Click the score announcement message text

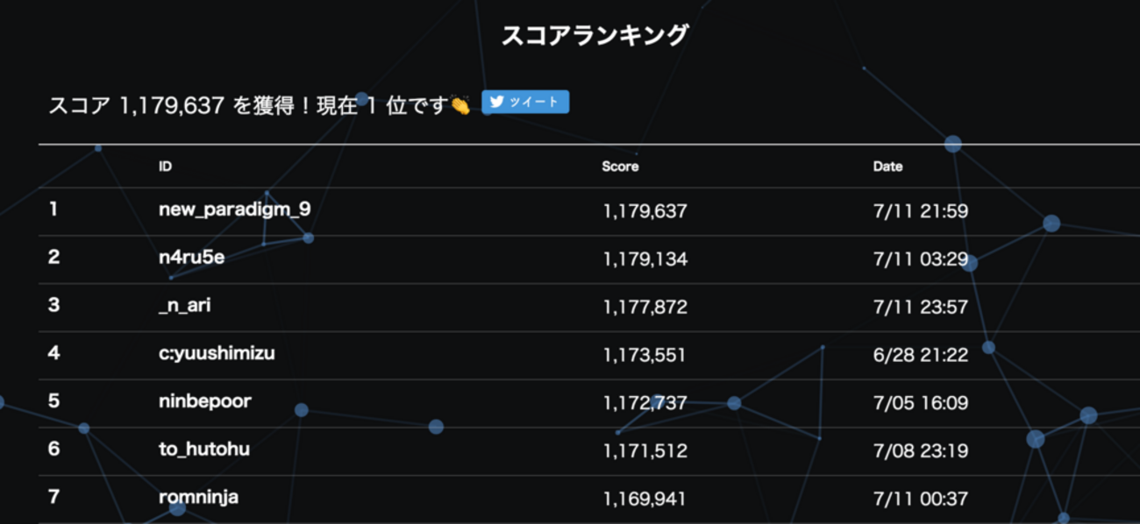247,106
